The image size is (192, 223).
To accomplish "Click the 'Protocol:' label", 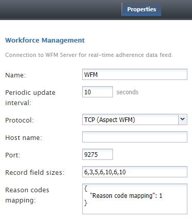I will pyautogui.click(x=20, y=120).
